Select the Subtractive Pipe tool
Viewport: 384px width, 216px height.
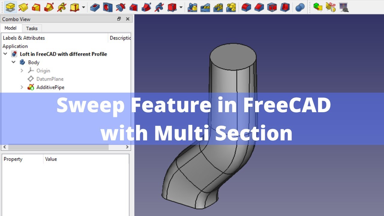(146, 7)
